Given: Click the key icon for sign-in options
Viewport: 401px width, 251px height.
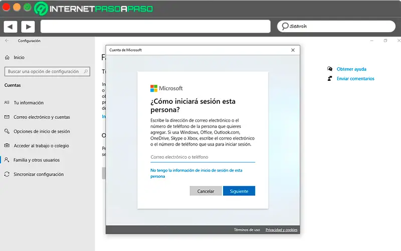Looking at the screenshot, I should click(7, 131).
